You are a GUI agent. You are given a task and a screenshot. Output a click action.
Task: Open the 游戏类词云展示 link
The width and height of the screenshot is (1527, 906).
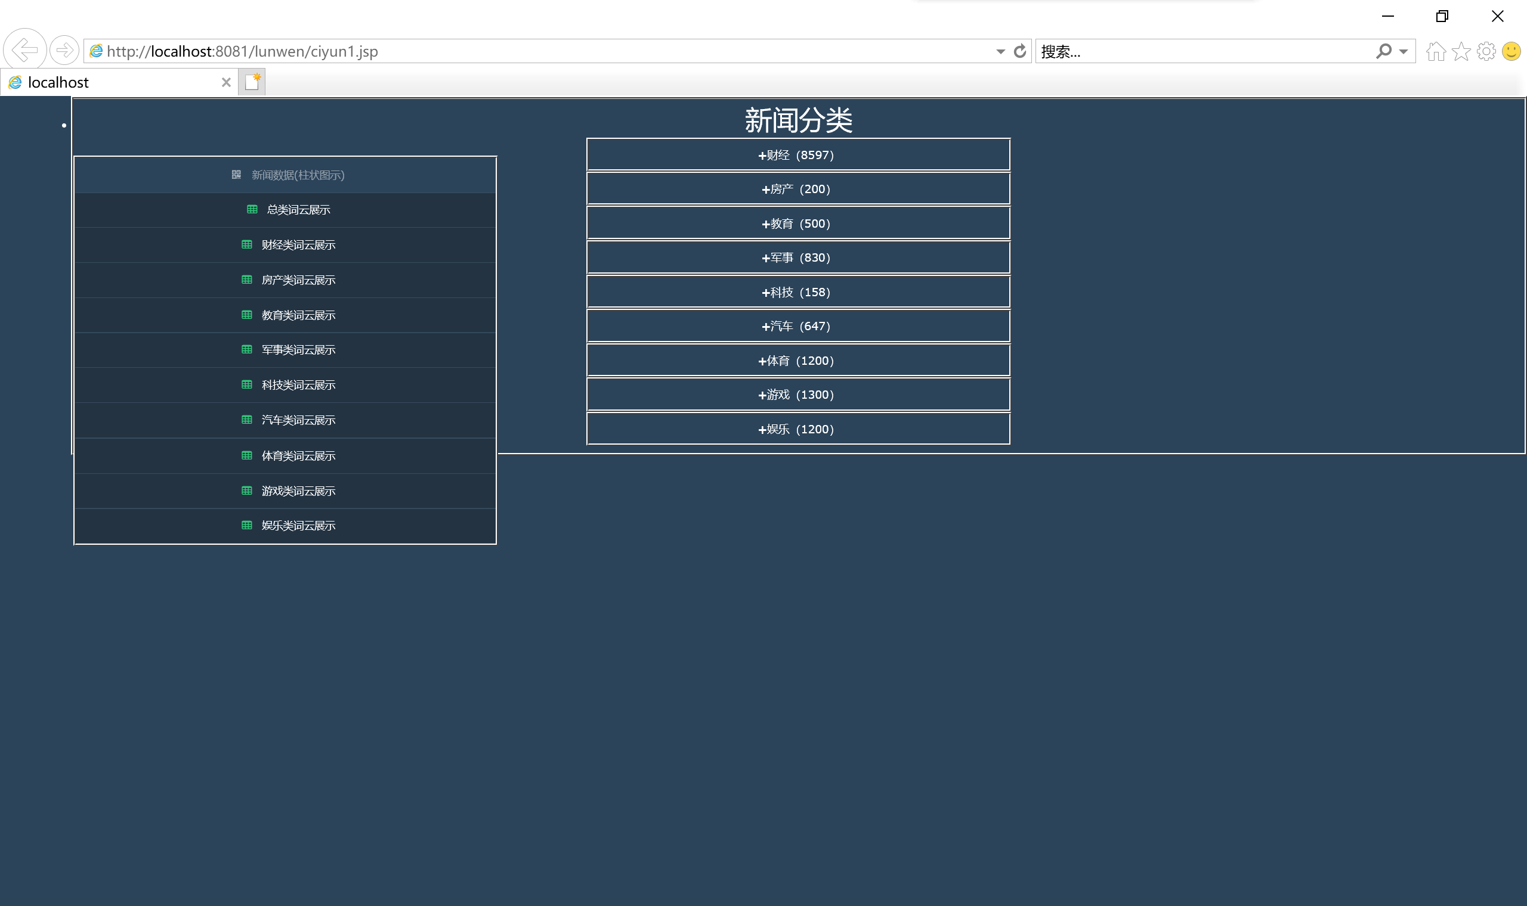(298, 492)
